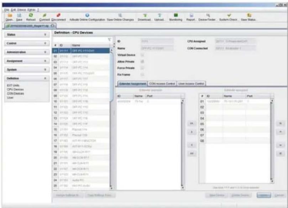Click the single move-left arrow button
288x208 pixels.
(x=192, y=145)
